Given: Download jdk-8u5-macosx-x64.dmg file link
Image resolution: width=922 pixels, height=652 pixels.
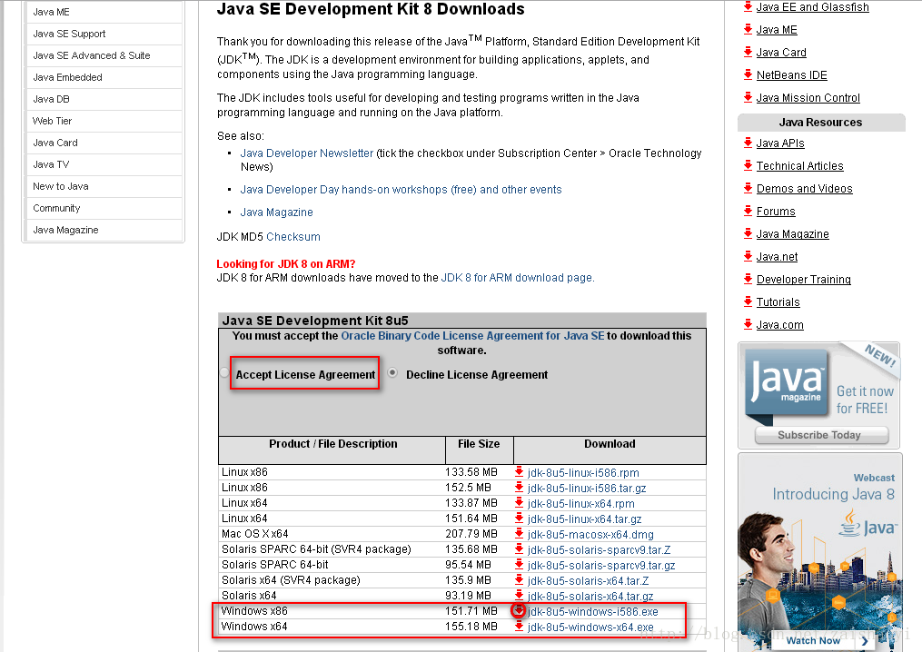Looking at the screenshot, I should pyautogui.click(x=590, y=535).
